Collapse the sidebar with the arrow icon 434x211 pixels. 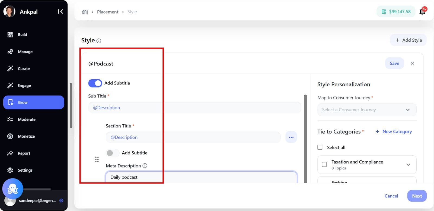(60, 11)
